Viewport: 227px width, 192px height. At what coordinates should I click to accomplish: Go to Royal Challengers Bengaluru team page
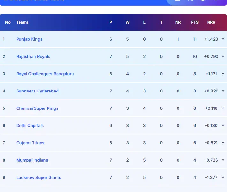pyautogui.click(x=45, y=74)
